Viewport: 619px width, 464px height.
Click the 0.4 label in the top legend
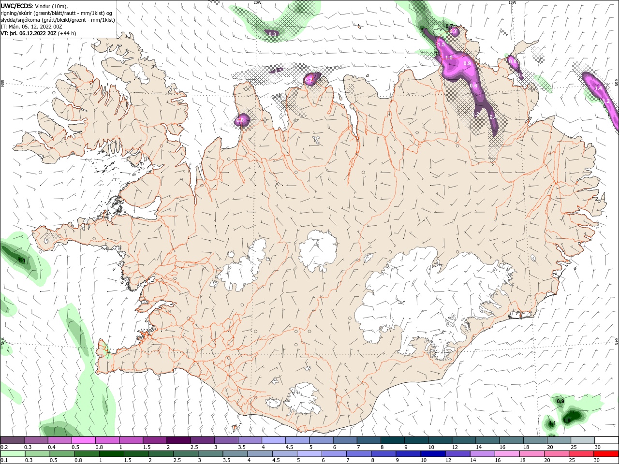pos(51,447)
